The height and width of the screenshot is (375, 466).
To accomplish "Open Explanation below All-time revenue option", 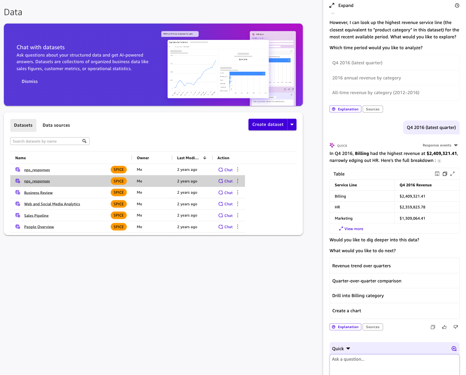I will pos(345,109).
